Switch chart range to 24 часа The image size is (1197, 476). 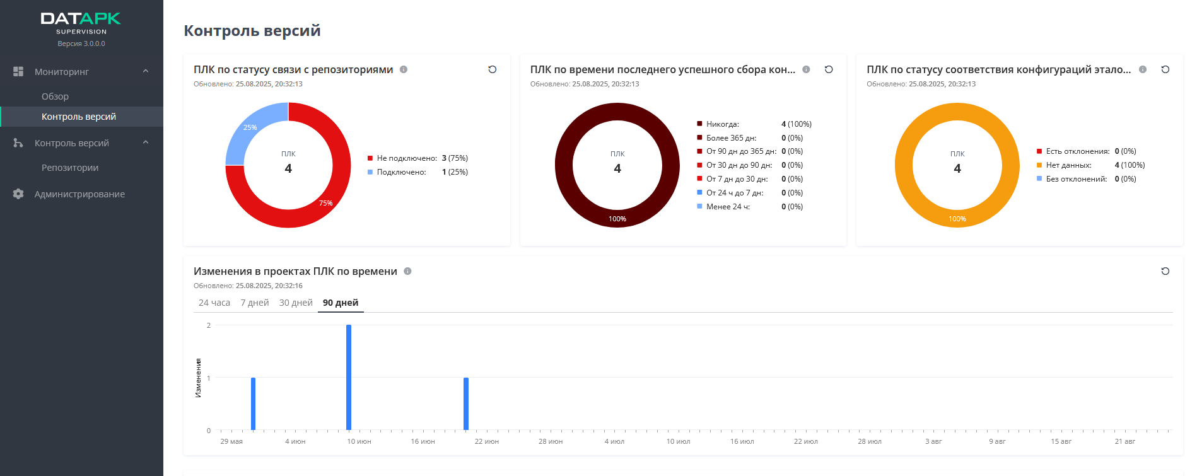[214, 303]
